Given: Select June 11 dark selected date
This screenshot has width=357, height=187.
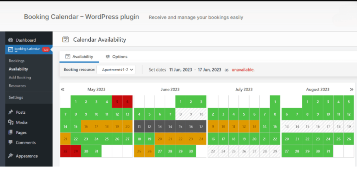Looking at the screenshot, I should (139, 127).
